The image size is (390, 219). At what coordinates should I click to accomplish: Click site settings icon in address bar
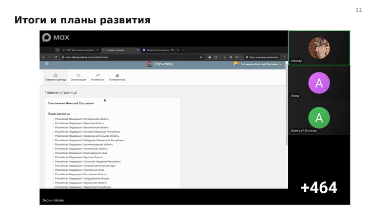(63, 57)
